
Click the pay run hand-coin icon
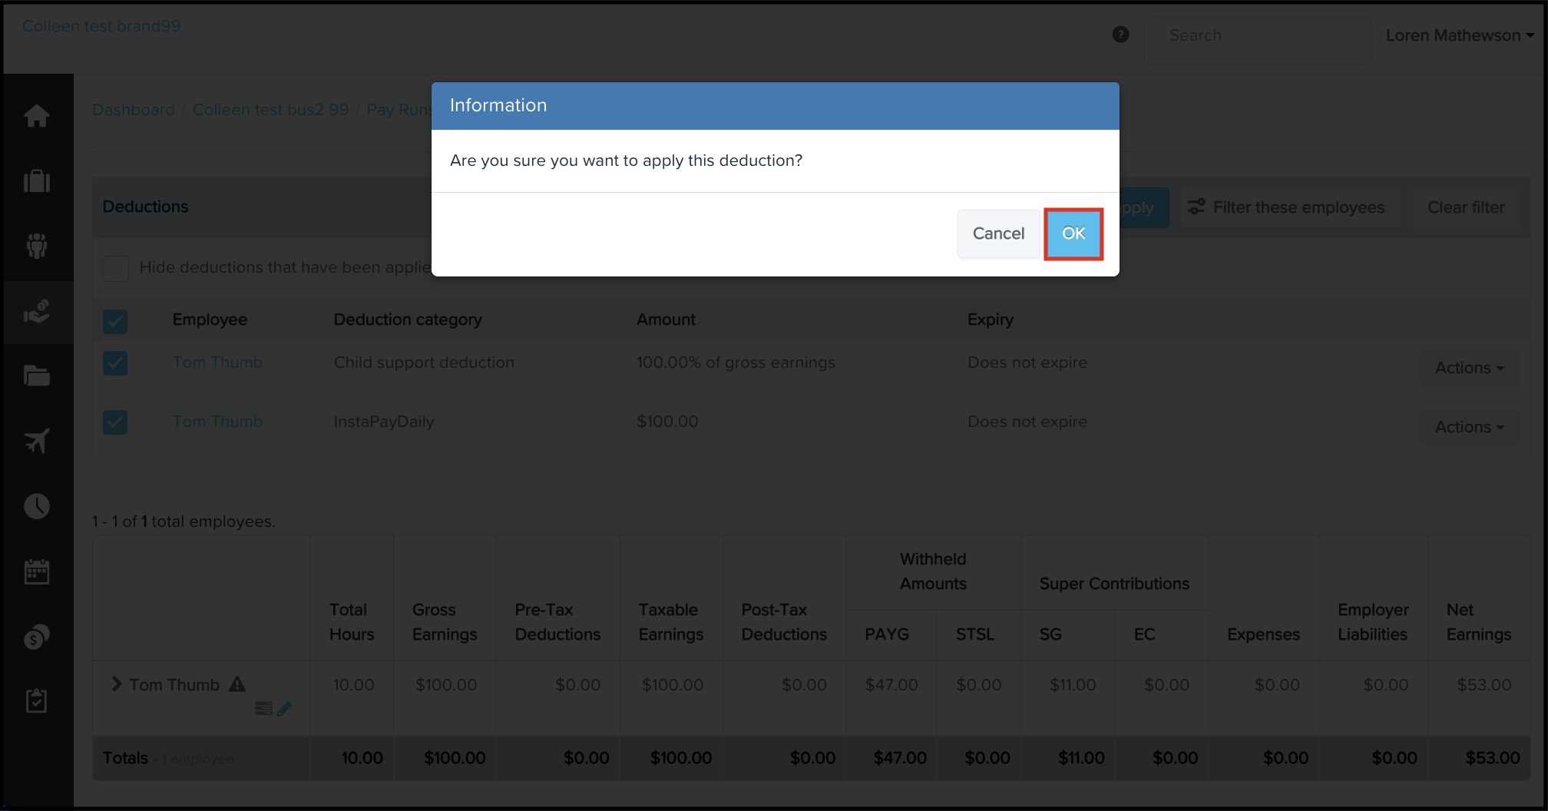tap(36, 311)
